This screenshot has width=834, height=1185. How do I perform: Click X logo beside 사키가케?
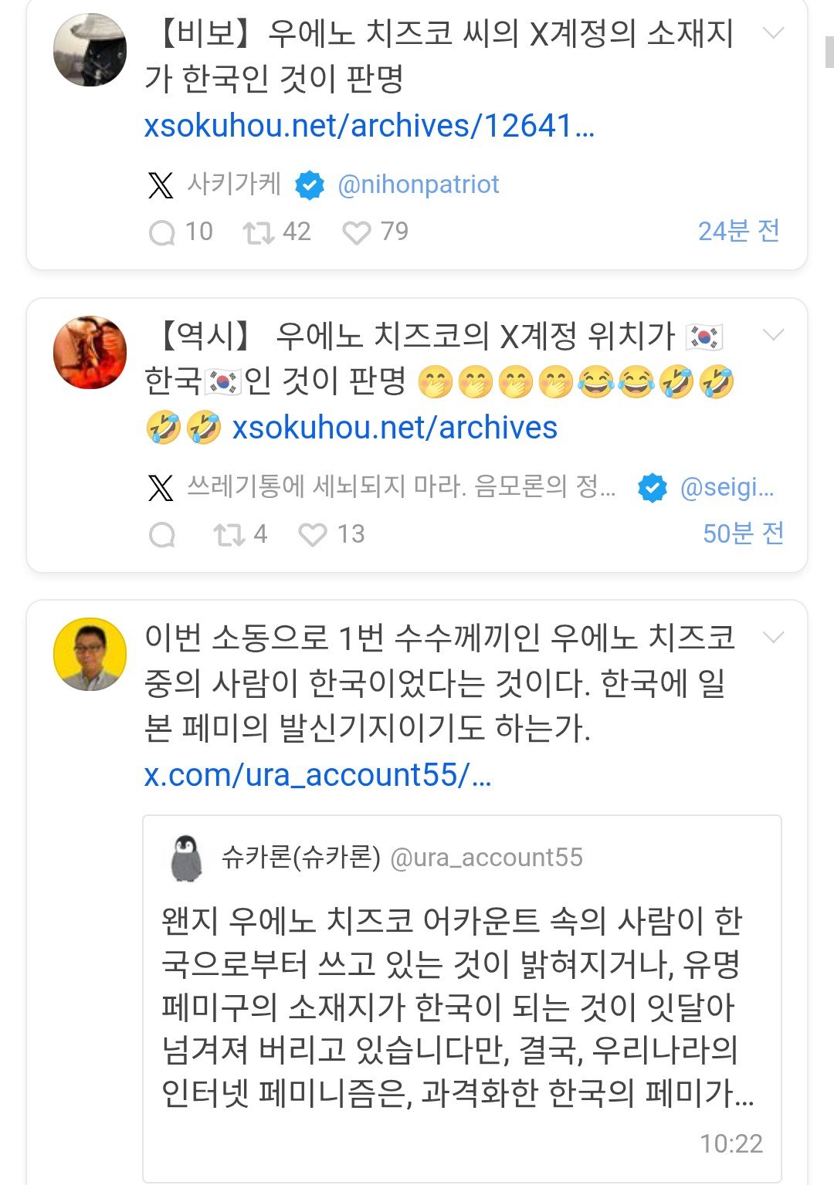(x=161, y=185)
